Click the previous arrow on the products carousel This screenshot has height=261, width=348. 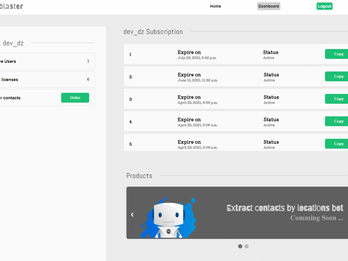coord(132,215)
